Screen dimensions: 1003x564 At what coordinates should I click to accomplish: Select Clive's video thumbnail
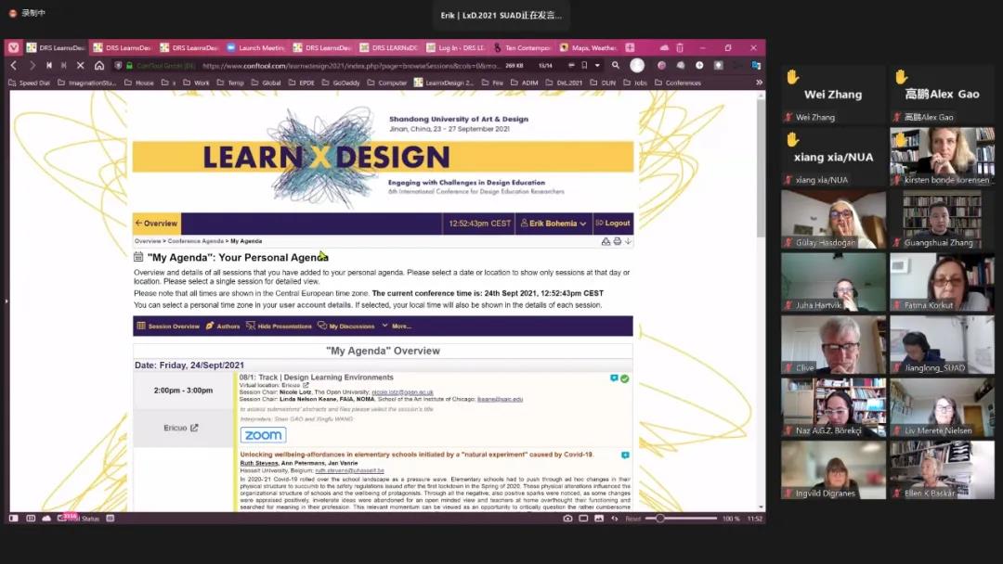pyautogui.click(x=833, y=345)
